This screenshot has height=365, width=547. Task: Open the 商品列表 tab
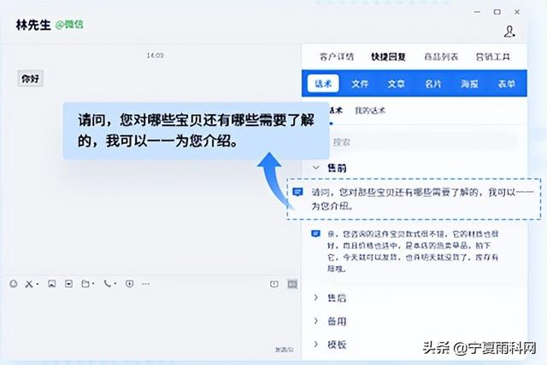(x=441, y=57)
